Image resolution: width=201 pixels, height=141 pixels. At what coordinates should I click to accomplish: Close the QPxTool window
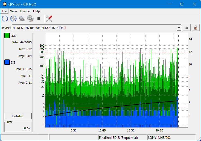coord(194,4)
